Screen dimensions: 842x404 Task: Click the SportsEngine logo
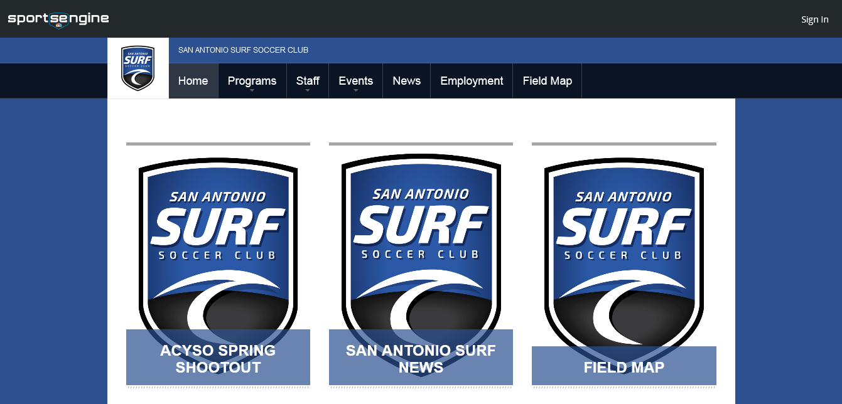[x=58, y=19]
